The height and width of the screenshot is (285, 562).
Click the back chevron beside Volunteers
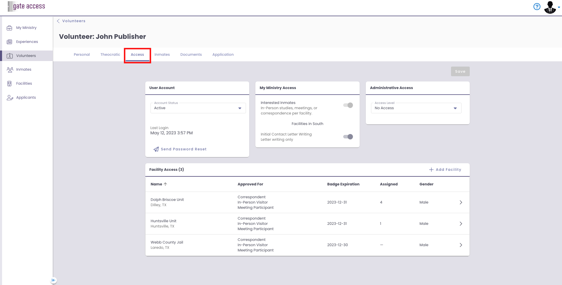[x=58, y=21]
